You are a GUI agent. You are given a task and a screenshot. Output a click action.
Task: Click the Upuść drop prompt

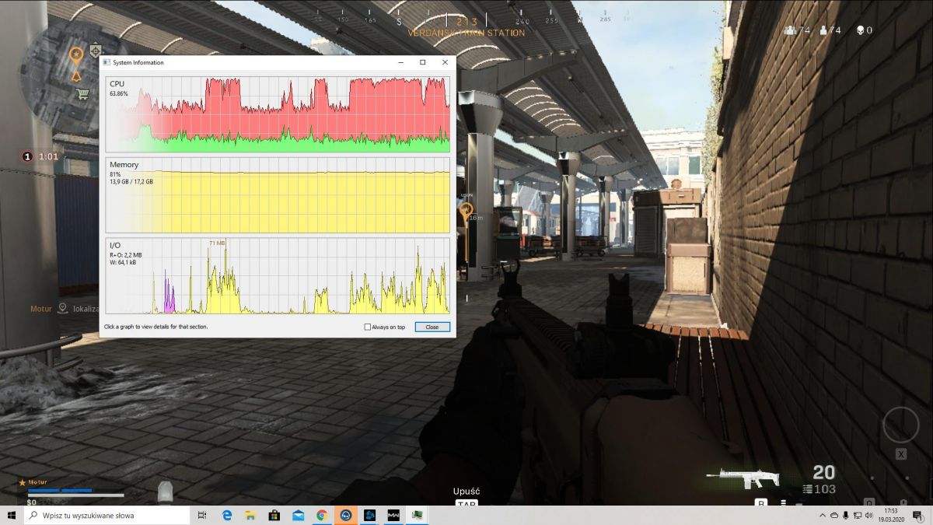click(466, 492)
